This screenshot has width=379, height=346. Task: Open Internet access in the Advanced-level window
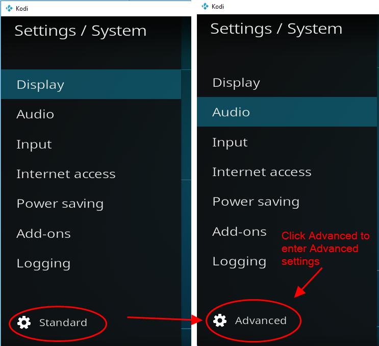(262, 172)
